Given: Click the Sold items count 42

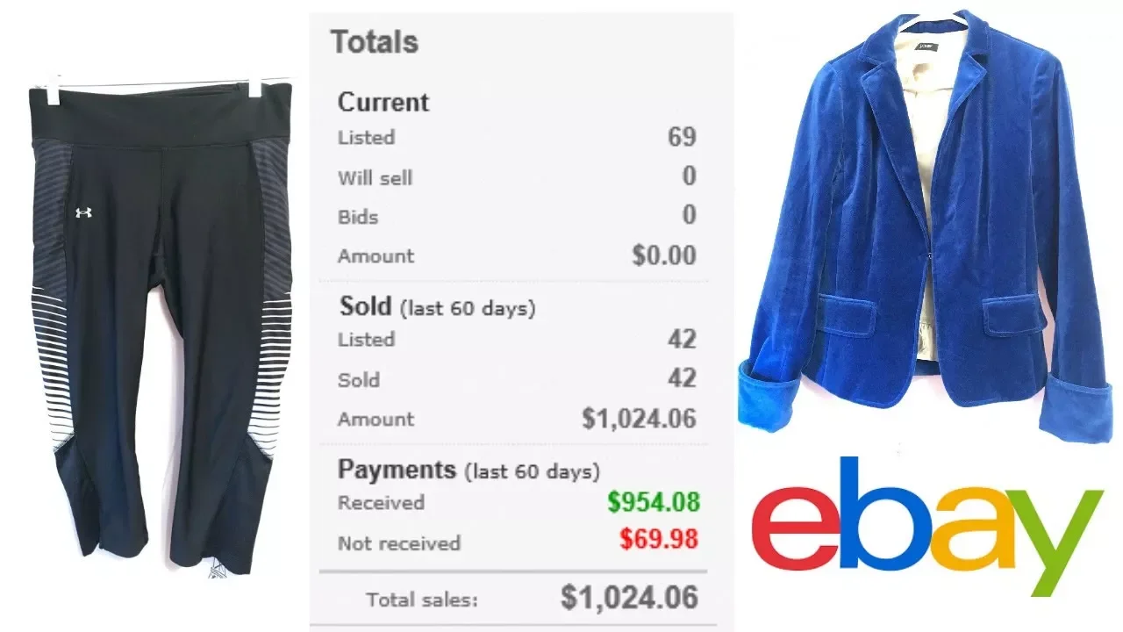Looking at the screenshot, I should point(682,378).
